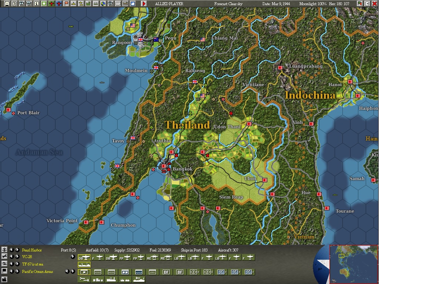Click the orange flag toolbar icon
This screenshot has height=284, width=426.
66,4
